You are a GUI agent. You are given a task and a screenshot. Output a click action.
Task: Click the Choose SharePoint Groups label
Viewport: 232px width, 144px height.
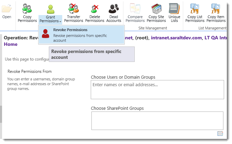coord(117,108)
